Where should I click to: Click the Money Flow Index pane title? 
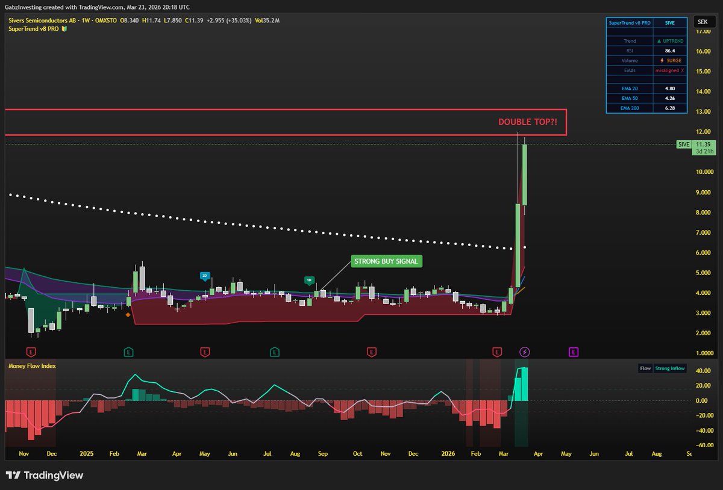click(x=31, y=366)
